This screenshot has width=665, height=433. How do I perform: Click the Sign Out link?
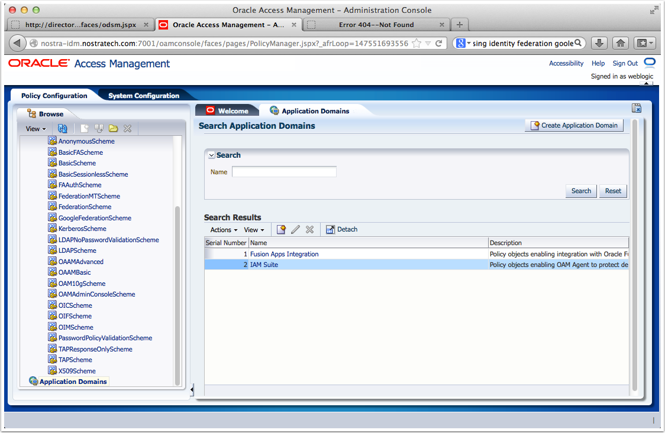coord(625,63)
